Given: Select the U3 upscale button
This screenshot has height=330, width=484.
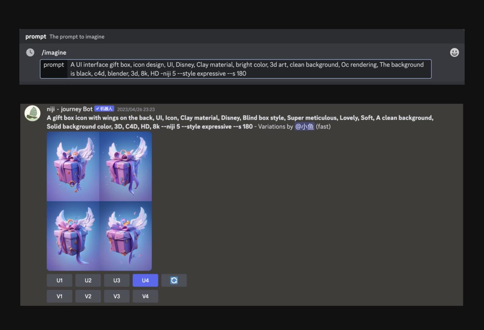Looking at the screenshot, I should pos(116,280).
